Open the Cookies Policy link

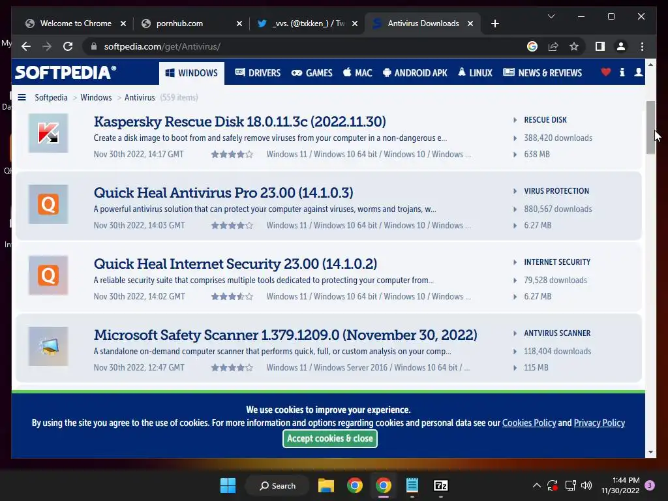(529, 423)
